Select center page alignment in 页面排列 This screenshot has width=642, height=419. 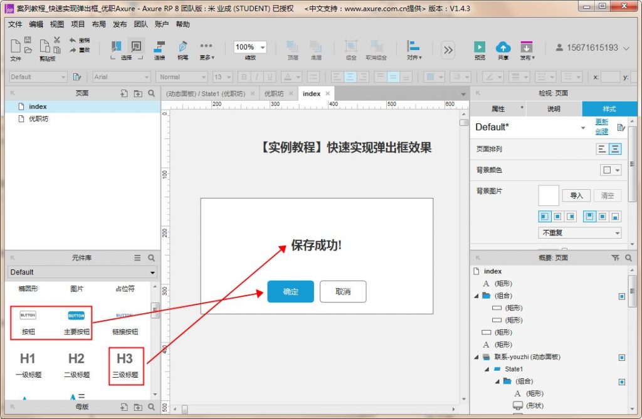(x=615, y=149)
